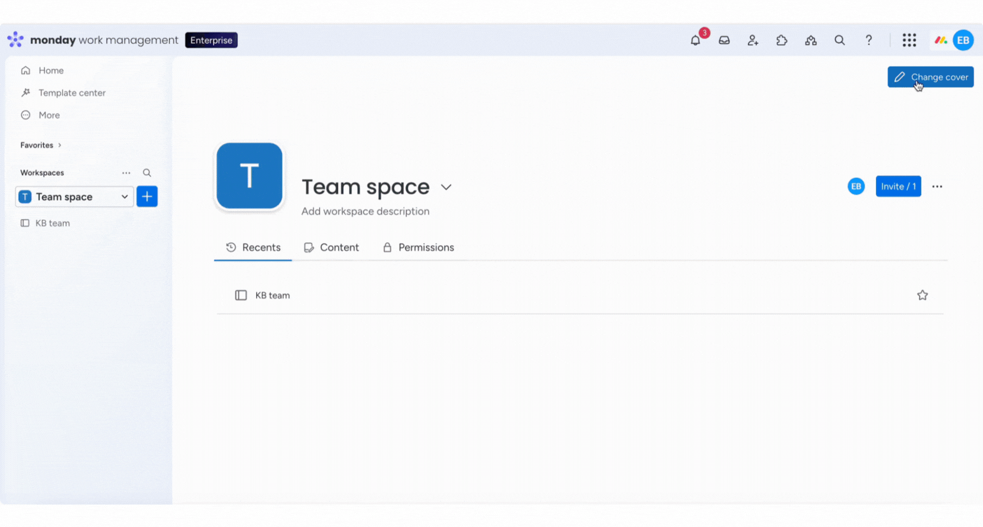The width and height of the screenshot is (983, 527).
Task: Open the Permissions tab
Action: (x=418, y=247)
